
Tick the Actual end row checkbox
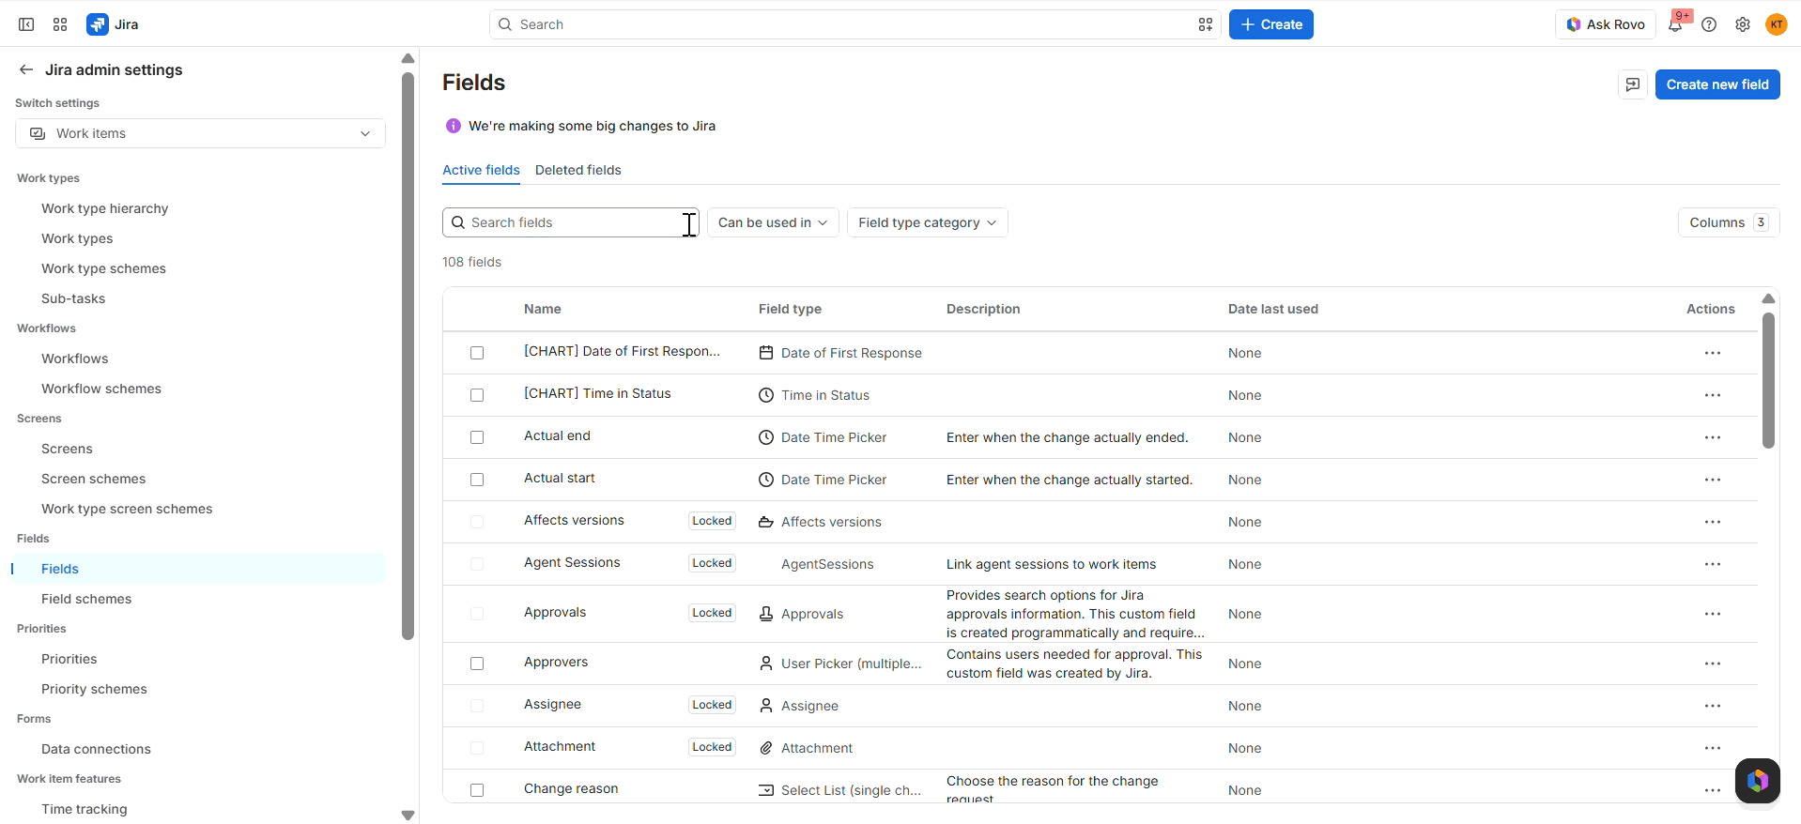477,437
